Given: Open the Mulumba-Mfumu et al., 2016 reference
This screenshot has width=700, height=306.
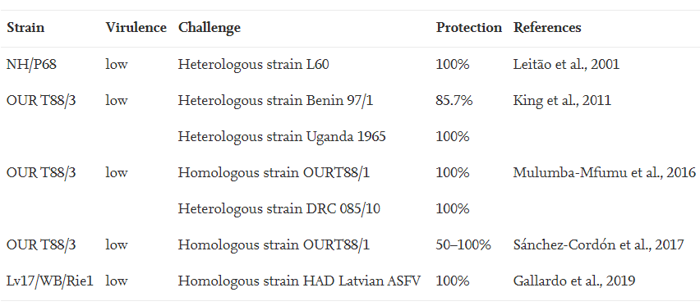Looking at the screenshot, I should [605, 172].
